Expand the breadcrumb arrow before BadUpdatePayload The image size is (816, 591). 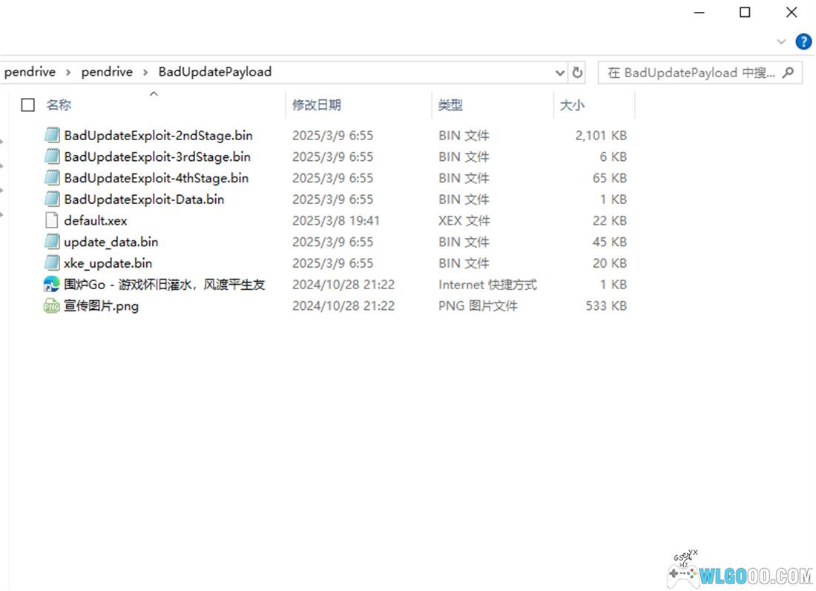(x=145, y=72)
